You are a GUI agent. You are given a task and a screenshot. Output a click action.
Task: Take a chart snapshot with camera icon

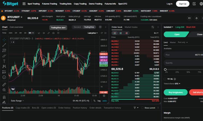pos(53,33)
